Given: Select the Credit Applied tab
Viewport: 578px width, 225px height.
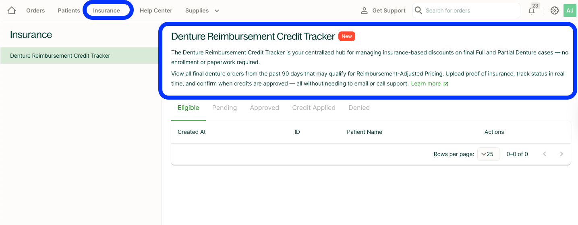Looking at the screenshot, I should click(314, 108).
